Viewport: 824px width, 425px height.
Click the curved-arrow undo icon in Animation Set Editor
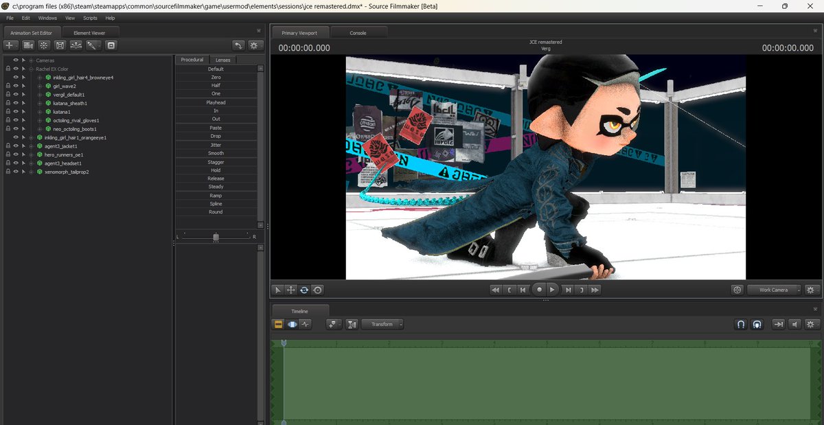[x=238, y=45]
